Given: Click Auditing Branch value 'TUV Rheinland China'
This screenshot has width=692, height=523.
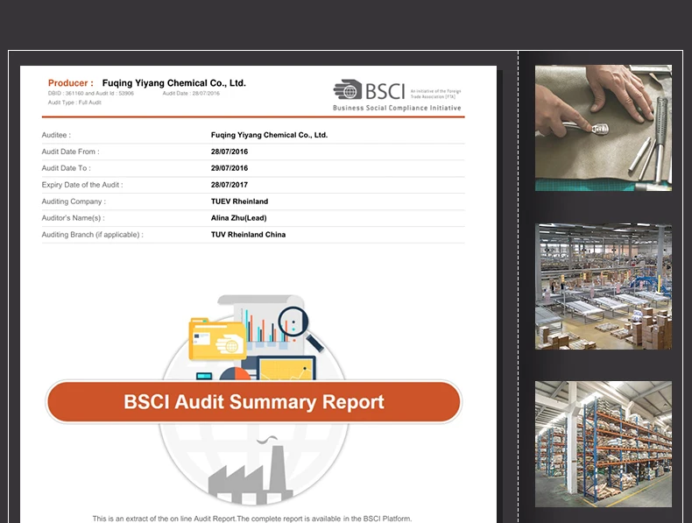Looking at the screenshot, I should tap(248, 235).
